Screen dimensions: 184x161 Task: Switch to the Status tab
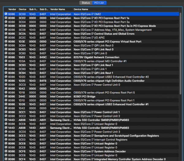(86, 3)
